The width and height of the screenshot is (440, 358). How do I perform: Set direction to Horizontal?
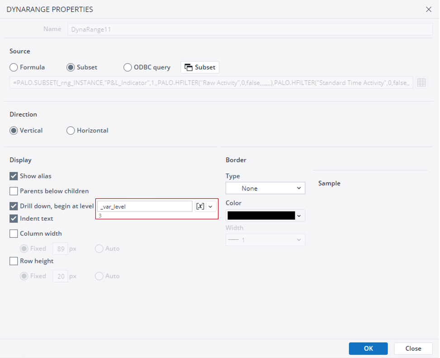tap(71, 131)
